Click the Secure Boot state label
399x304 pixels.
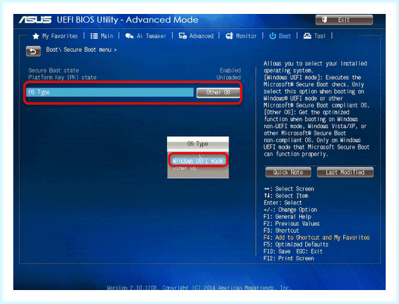tap(53, 70)
